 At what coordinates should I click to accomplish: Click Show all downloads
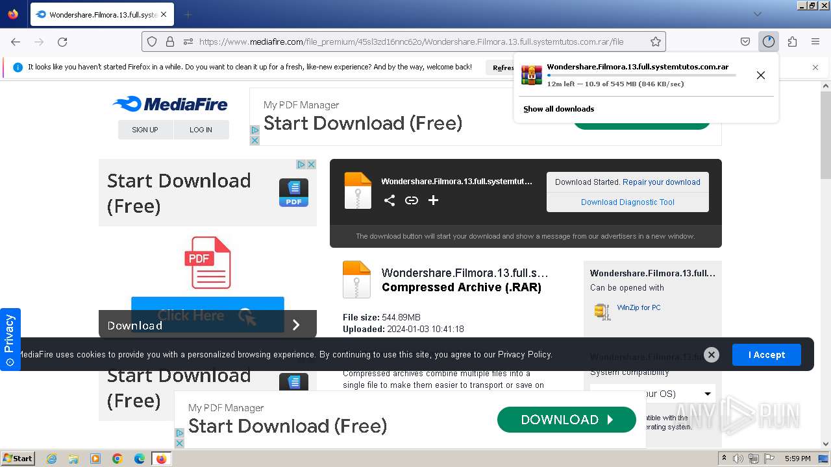click(559, 109)
